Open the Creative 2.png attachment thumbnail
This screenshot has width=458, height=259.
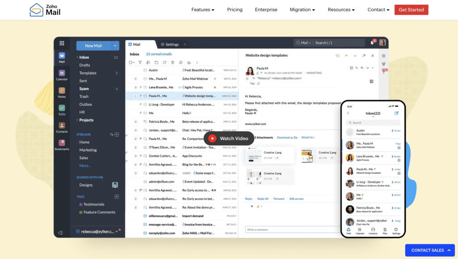307,156
